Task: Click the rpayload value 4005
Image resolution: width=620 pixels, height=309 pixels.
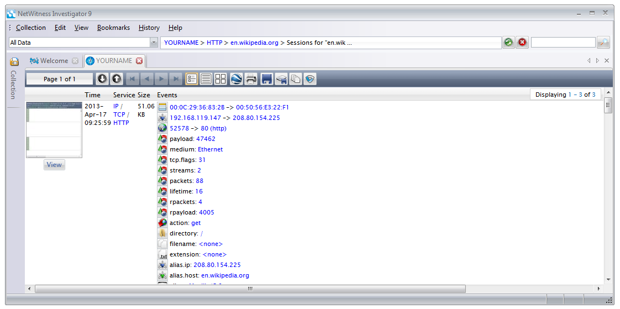Action: point(207,212)
